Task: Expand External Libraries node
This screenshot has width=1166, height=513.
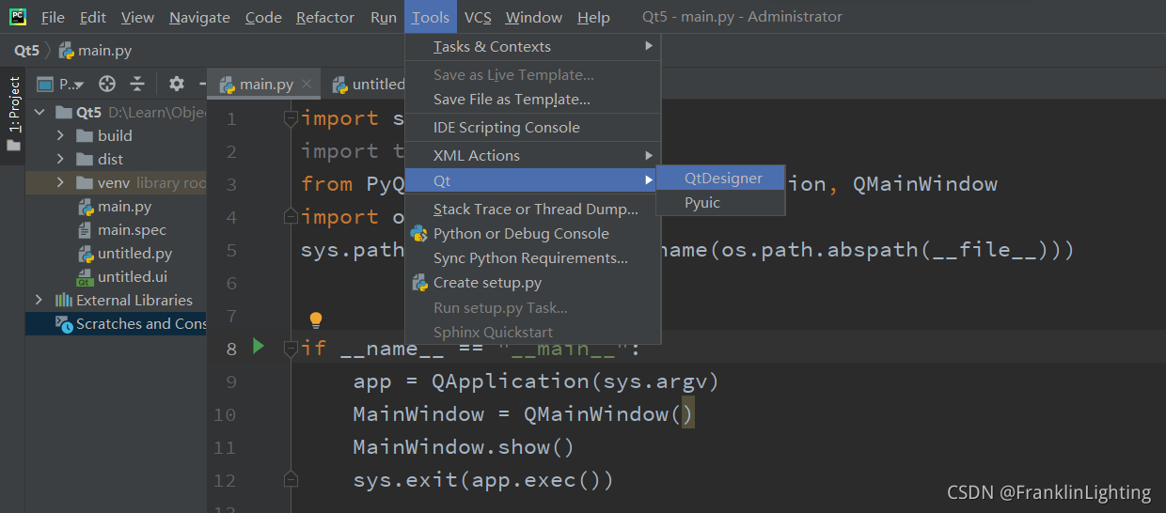Action: 39,300
